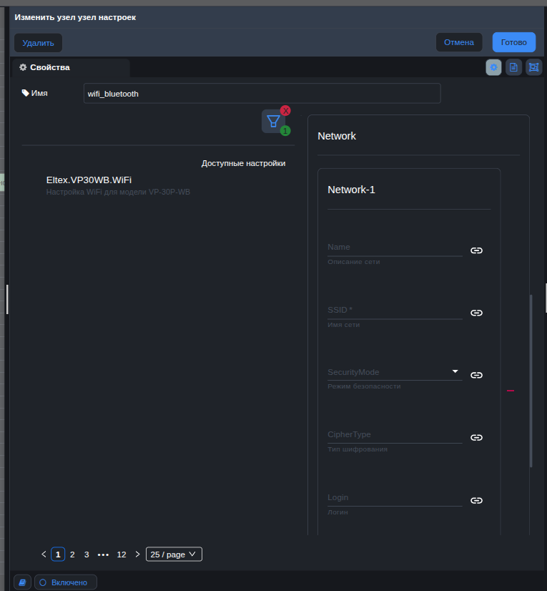Click link icon beside CipherType field

[x=476, y=438]
